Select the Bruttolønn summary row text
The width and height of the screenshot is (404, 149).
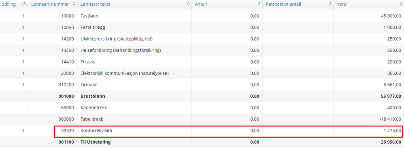[93, 96]
